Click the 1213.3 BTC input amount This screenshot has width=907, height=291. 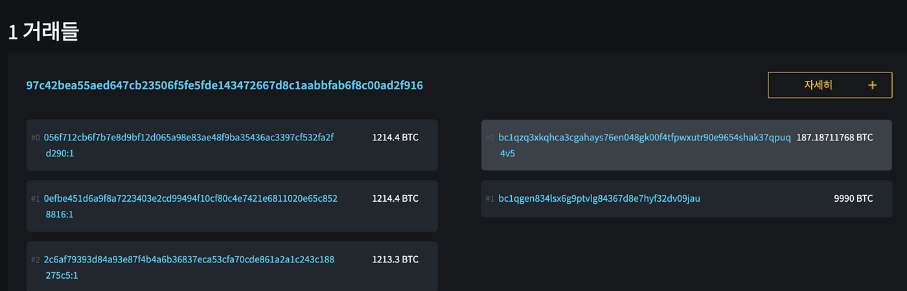click(395, 259)
